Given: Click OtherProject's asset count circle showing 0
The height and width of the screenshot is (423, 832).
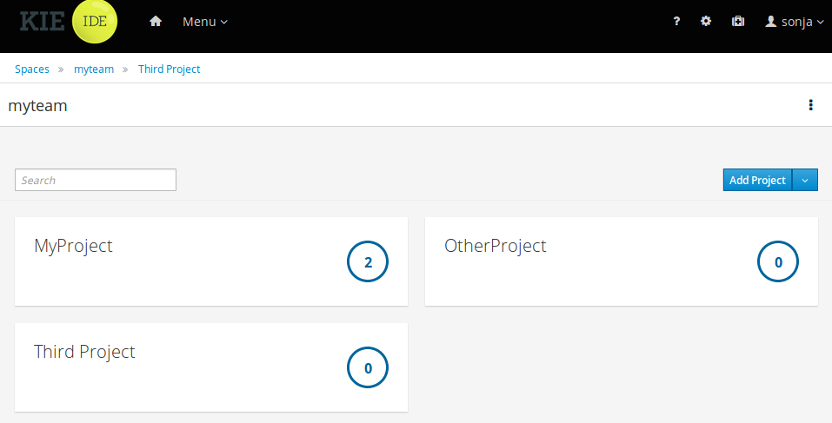Looking at the screenshot, I should 778,261.
